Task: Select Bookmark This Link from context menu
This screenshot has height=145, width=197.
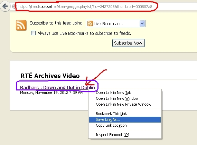Action: (111, 114)
